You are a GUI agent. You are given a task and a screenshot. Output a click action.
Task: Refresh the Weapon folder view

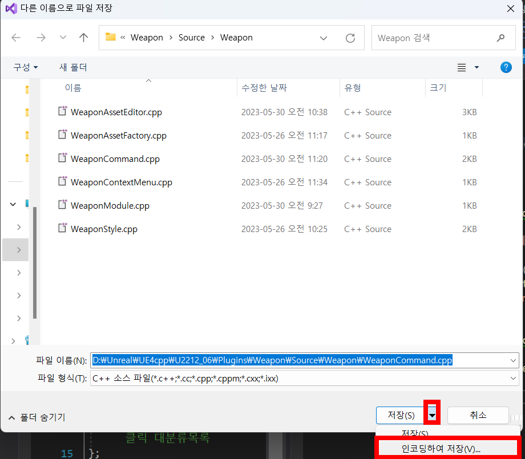(x=350, y=38)
